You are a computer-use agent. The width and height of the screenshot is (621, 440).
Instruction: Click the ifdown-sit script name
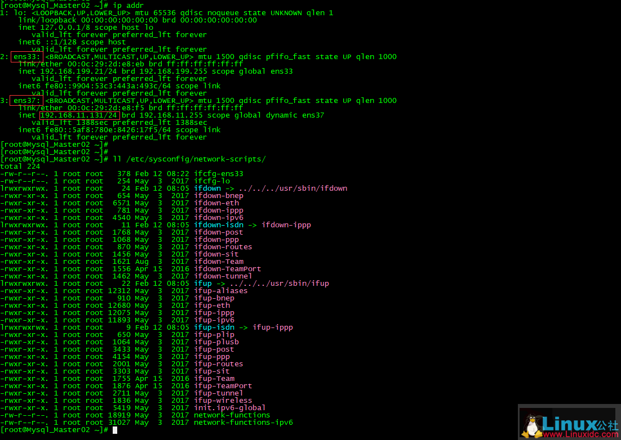(x=216, y=254)
